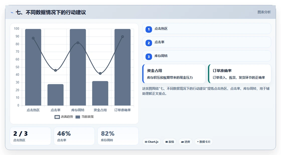Click the 改善趋势 legend color box

57,117
